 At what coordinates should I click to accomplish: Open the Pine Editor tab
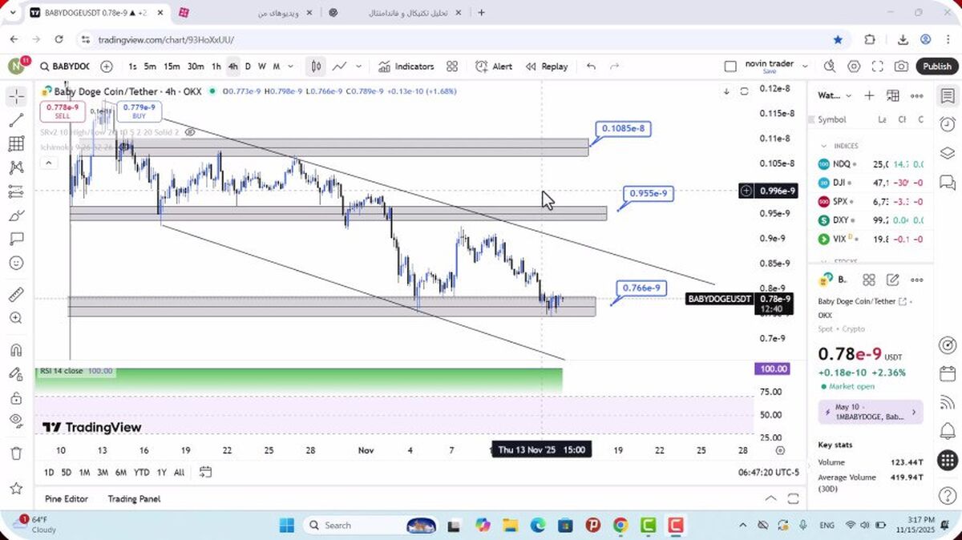[x=67, y=498]
